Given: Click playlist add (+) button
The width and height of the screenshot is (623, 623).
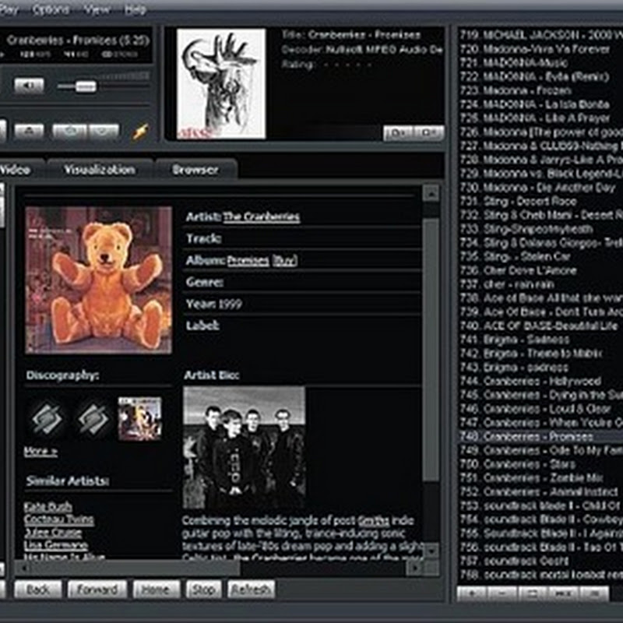Looking at the screenshot, I should tap(472, 593).
